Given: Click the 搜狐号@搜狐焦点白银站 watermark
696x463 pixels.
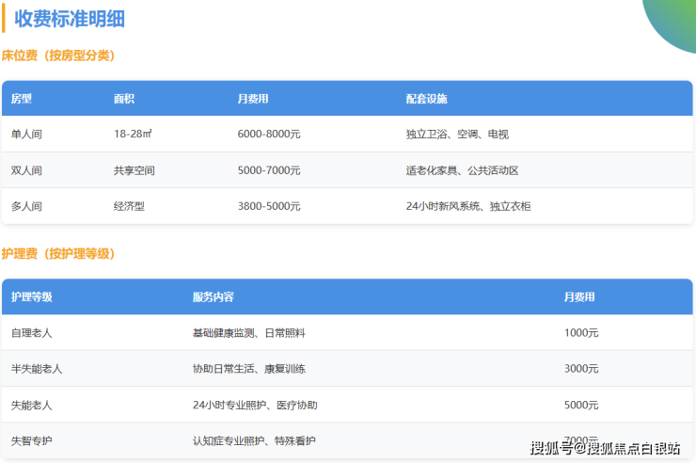Looking at the screenshot, I should tap(606, 448).
